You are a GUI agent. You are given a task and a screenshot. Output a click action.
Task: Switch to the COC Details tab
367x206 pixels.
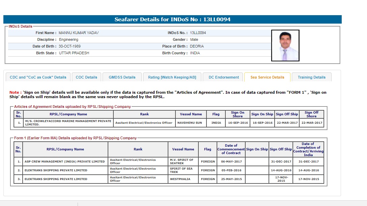pos(86,77)
